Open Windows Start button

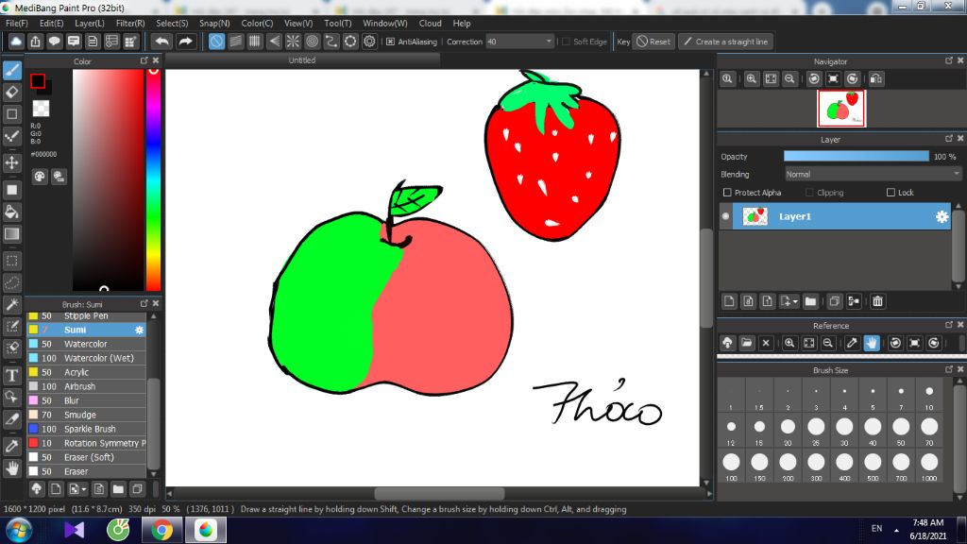[x=19, y=531]
